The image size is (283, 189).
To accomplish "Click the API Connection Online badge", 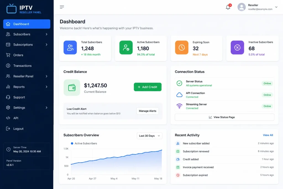I will click(267, 95).
